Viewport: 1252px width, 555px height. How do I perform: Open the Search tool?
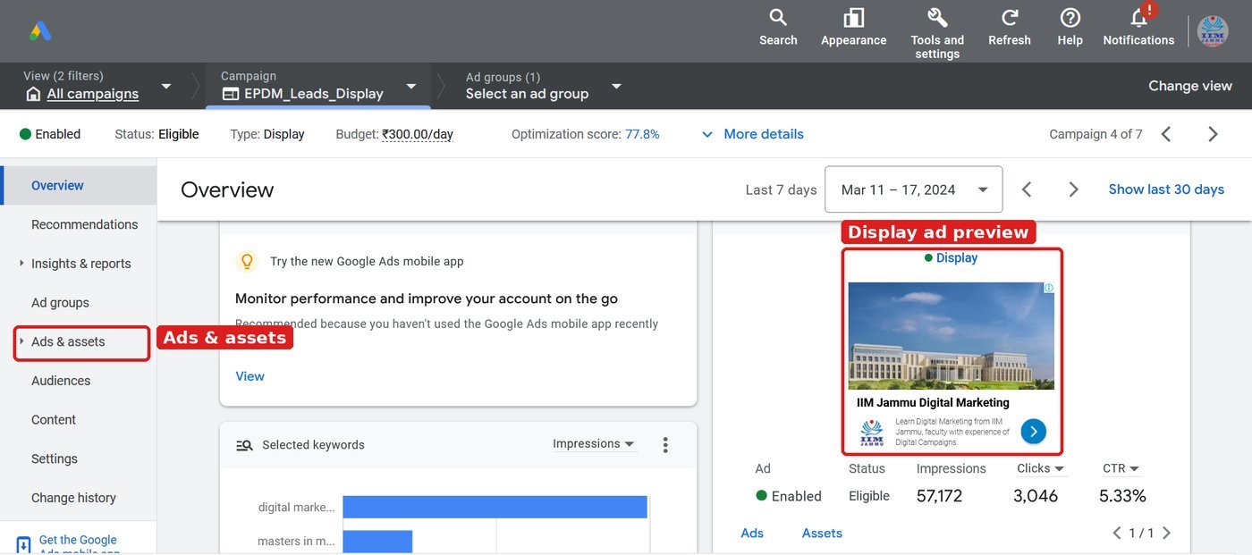(778, 28)
